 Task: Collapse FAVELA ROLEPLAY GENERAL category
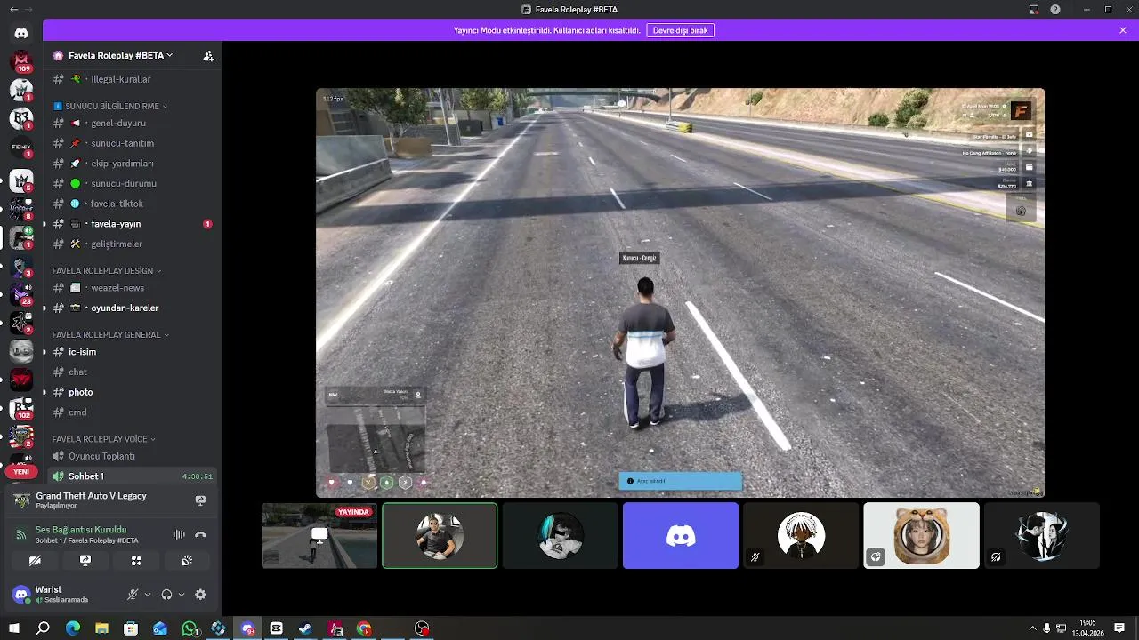point(110,335)
